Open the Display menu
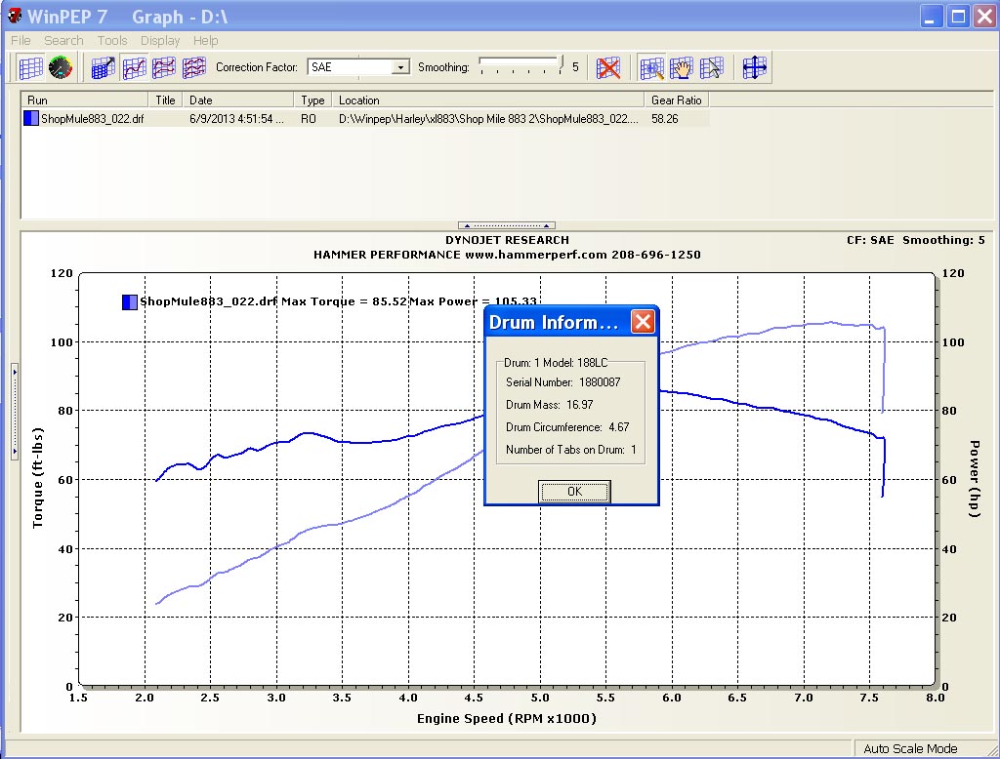Screen dimensions: 1000x759 [x=159, y=40]
